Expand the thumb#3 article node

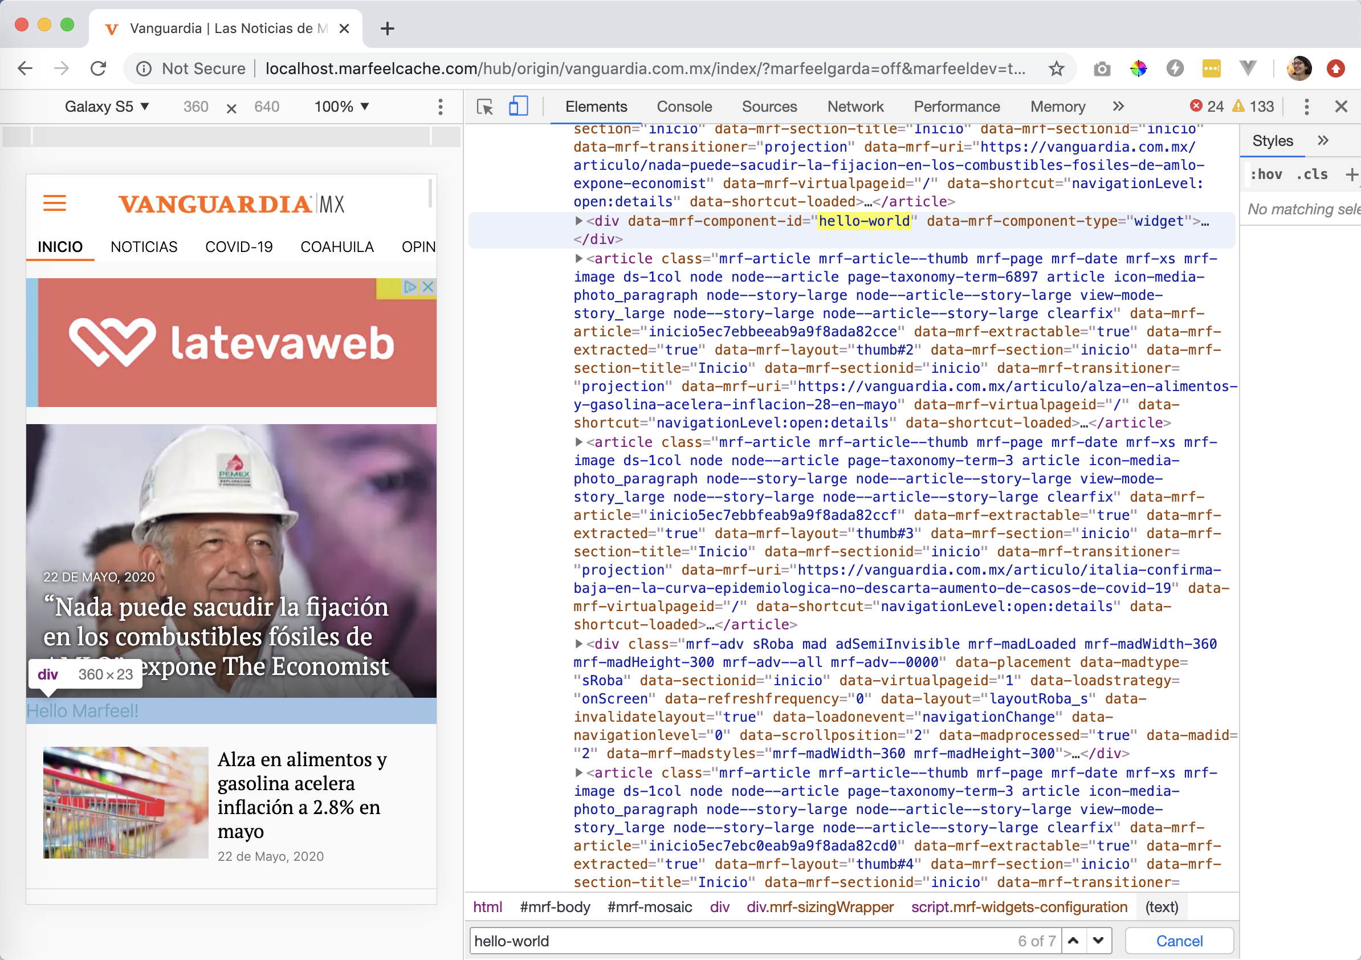coord(578,442)
